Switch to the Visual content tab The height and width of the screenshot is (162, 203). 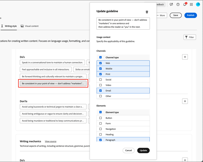(x=30, y=26)
